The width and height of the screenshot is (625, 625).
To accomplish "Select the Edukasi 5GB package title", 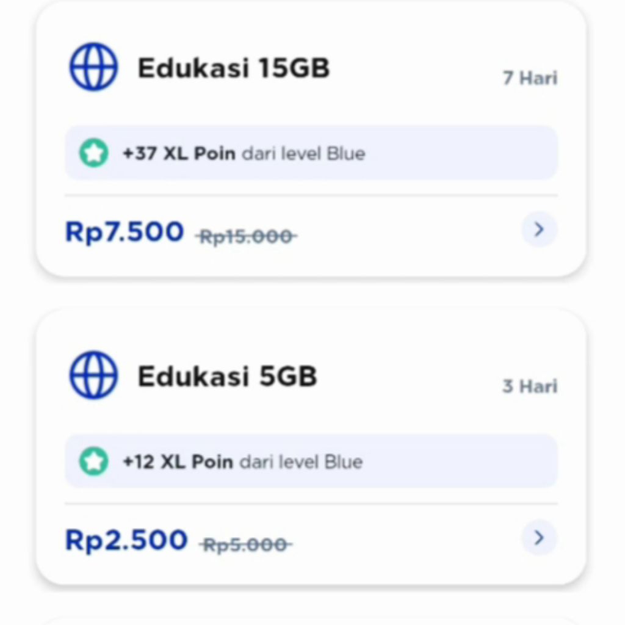I will pos(228,377).
